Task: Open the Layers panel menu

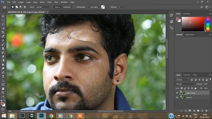Action: point(210,75)
